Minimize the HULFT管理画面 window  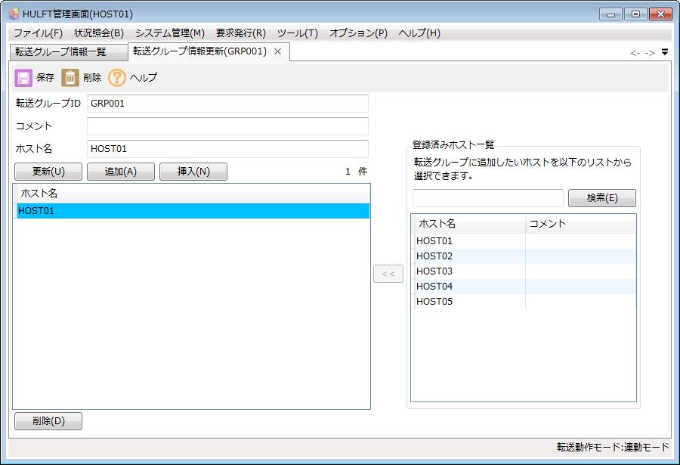click(610, 14)
